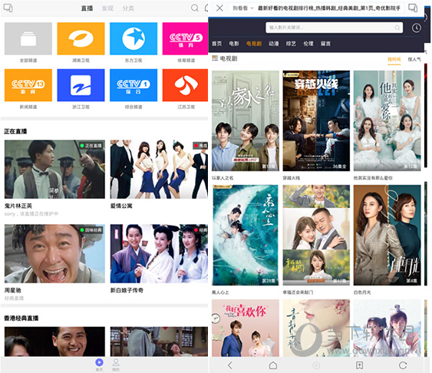Click the 正在直播 section heading
This screenshot has height=373, width=432.
[x=15, y=131]
